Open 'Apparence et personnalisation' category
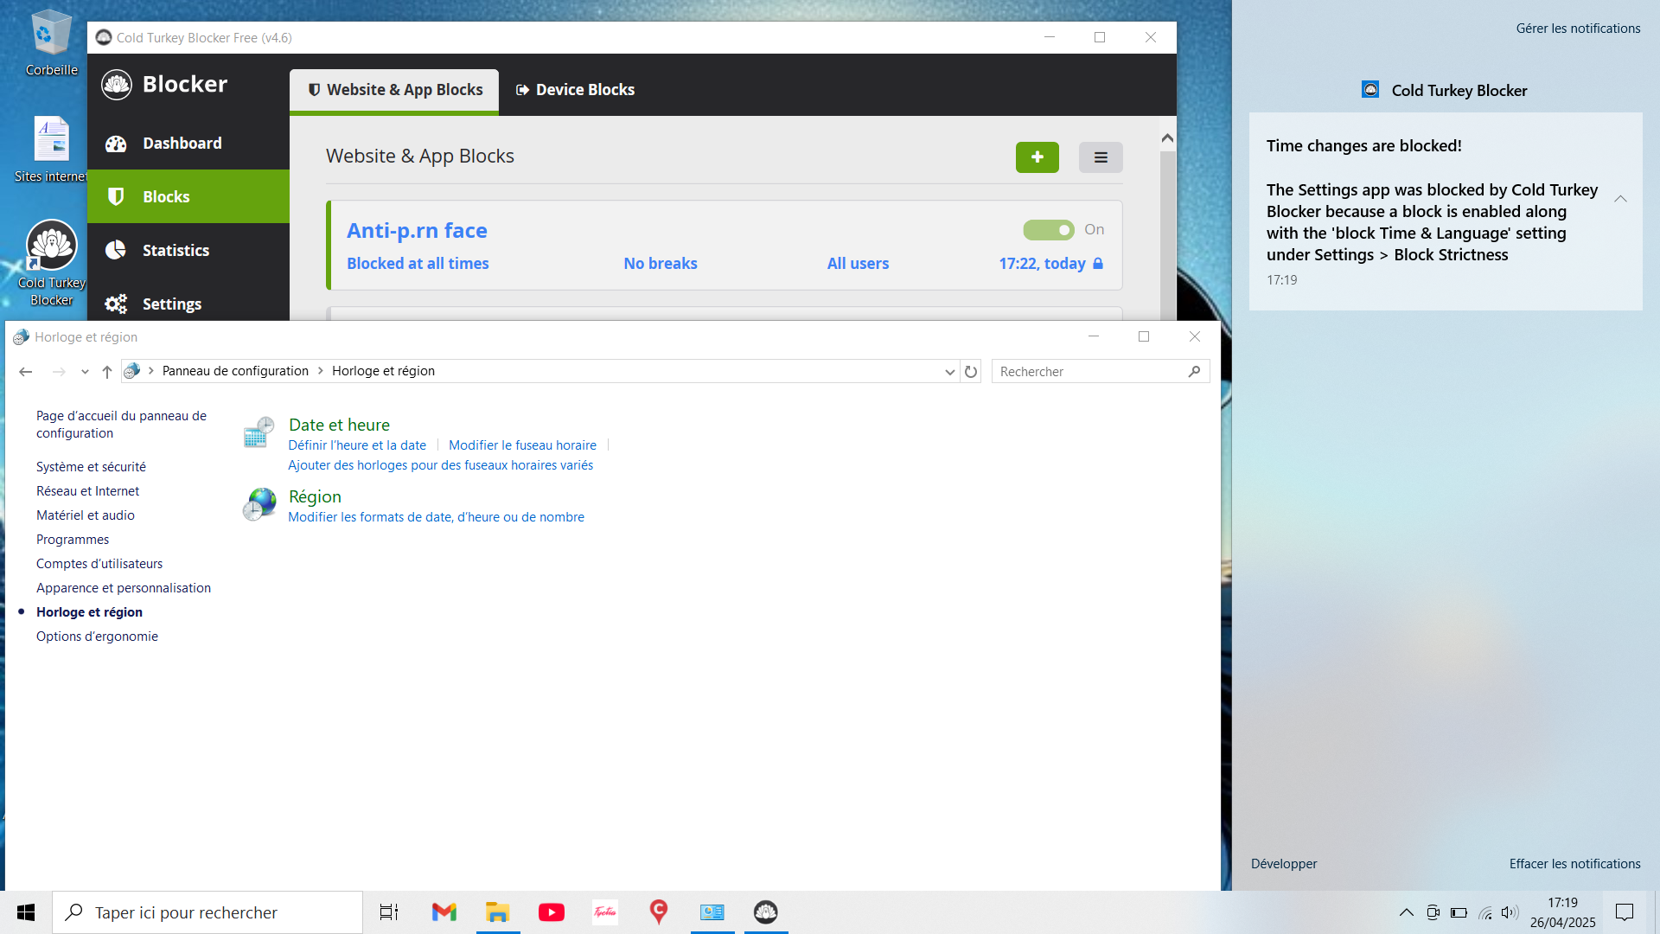Image resolution: width=1660 pixels, height=934 pixels. 124,588
